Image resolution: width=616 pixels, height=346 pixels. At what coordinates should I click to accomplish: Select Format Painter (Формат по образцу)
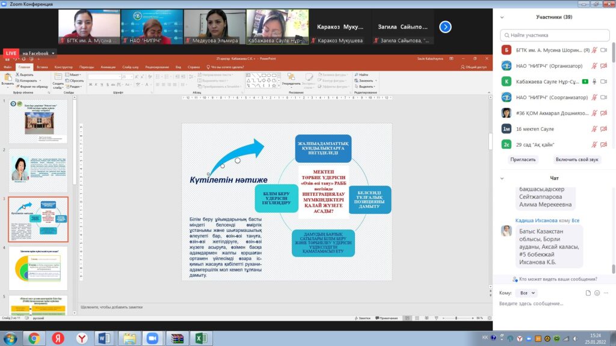click(x=31, y=86)
